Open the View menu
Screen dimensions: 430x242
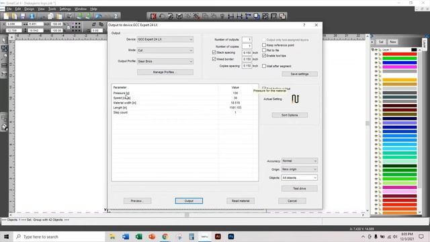tap(41, 9)
